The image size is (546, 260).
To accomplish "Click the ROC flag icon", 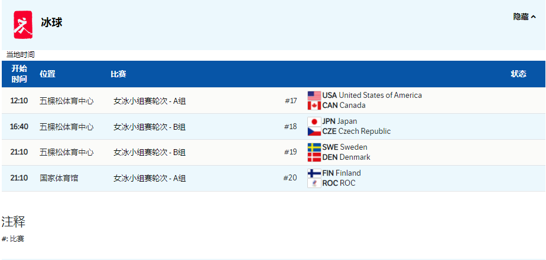I will click(x=314, y=183).
